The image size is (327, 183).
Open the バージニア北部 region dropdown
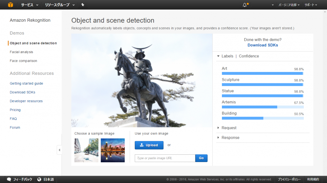[289, 5]
